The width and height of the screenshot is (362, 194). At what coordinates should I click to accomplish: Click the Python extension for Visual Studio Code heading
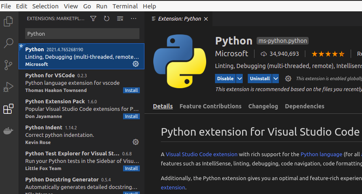pos(260,132)
